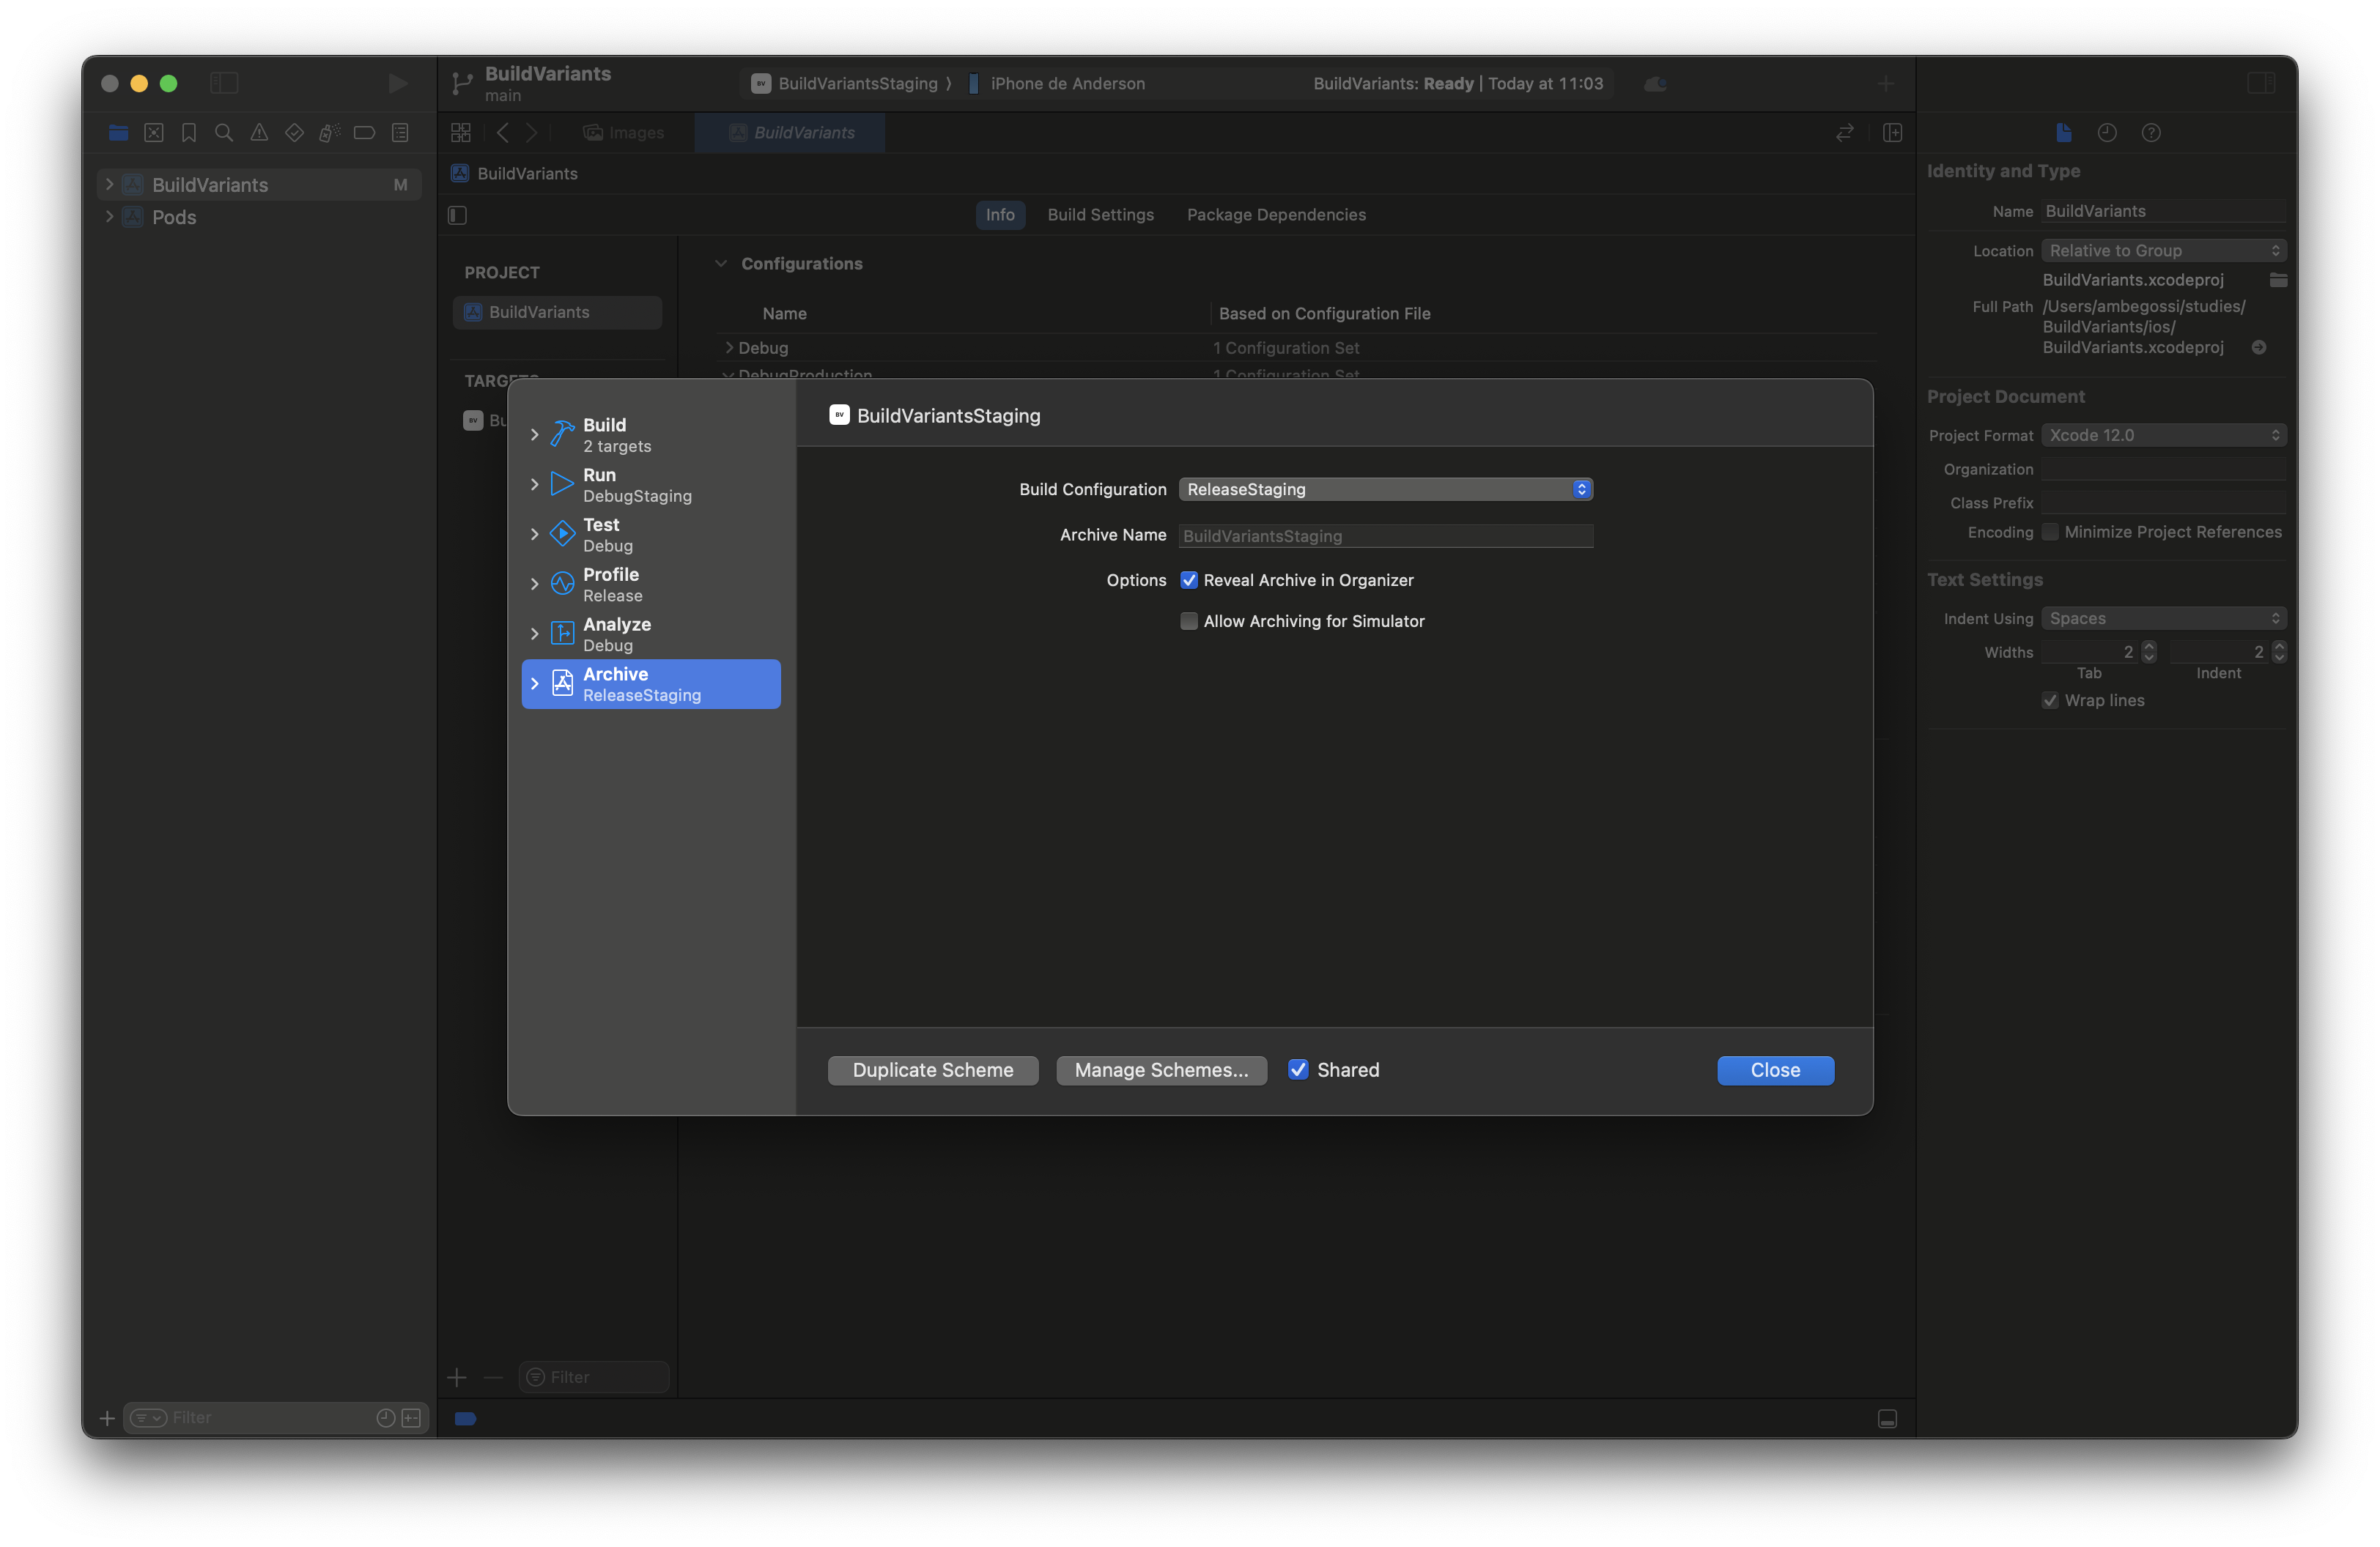Select the File inspector icon
The image size is (2380, 1547).
tap(2063, 133)
